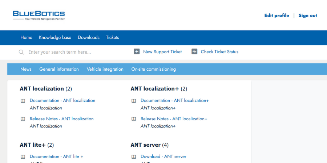Click 'ANT localization+' subtitle under Release Notes - ANT localization+
This screenshot has height=163, width=327.
(158, 126)
